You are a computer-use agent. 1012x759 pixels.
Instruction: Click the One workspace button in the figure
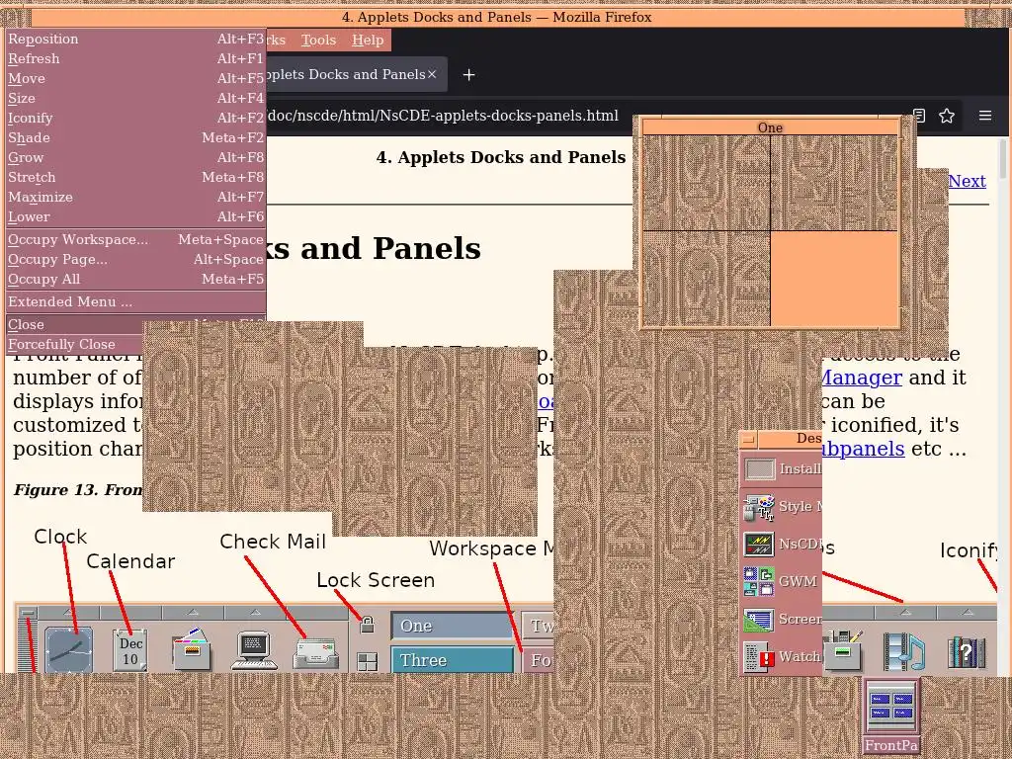(x=453, y=626)
